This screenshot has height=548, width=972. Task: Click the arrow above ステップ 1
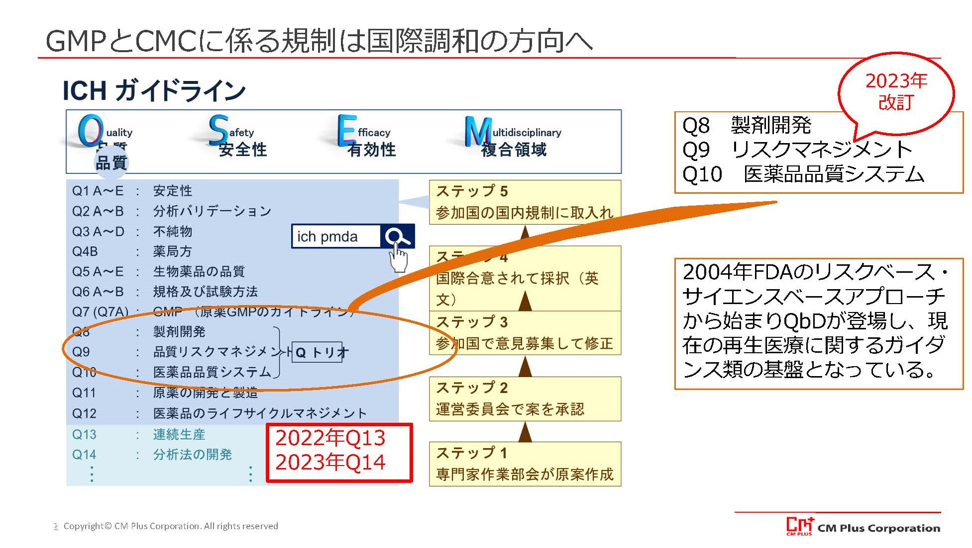tap(525, 432)
